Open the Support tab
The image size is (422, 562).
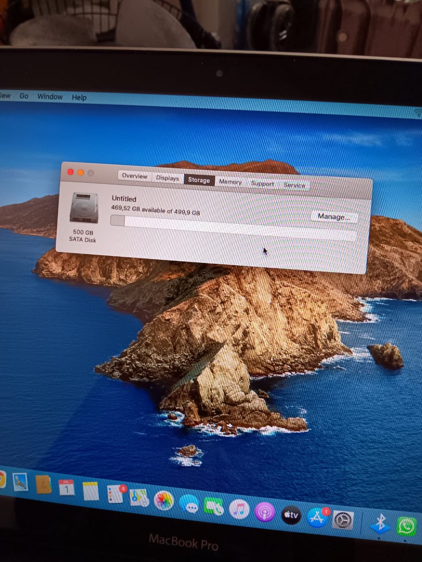pyautogui.click(x=262, y=183)
